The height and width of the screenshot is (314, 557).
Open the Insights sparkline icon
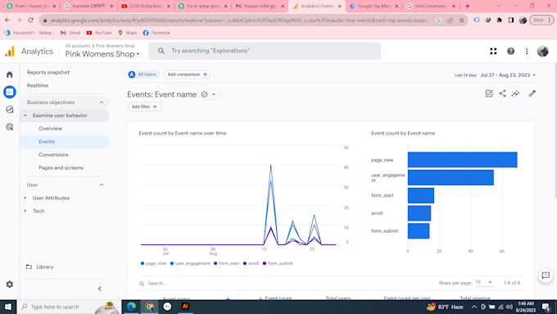(x=515, y=93)
